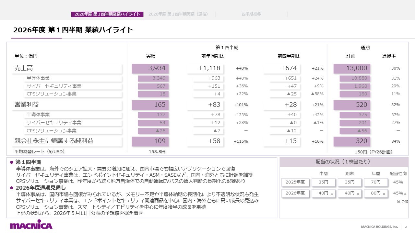Viewport: 415px width, 233px height.
Task: Click operating profit value 165
Action: click(x=150, y=105)
